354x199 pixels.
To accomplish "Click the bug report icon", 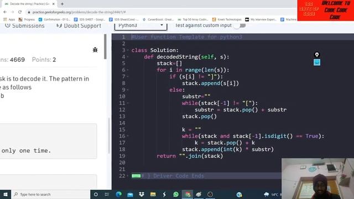I will 95,50.
